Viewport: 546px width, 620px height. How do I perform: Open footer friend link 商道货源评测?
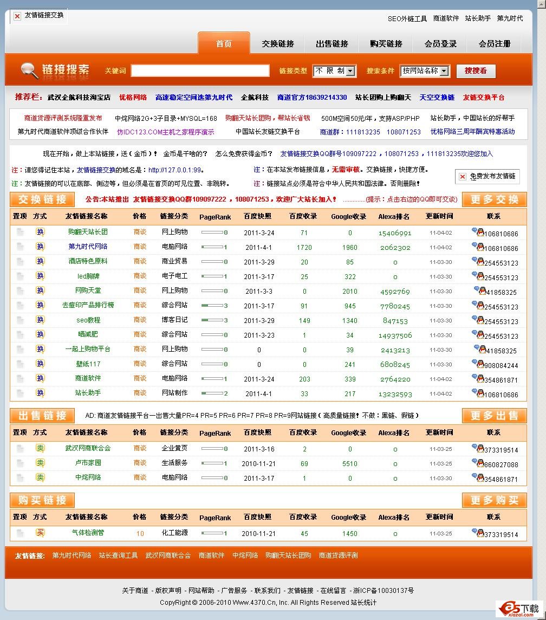tap(338, 555)
